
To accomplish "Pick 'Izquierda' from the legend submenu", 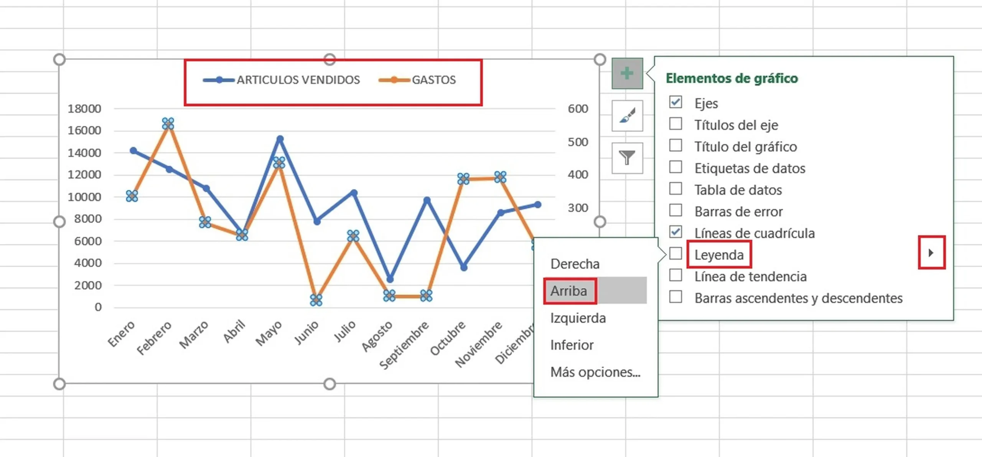I will click(x=578, y=318).
